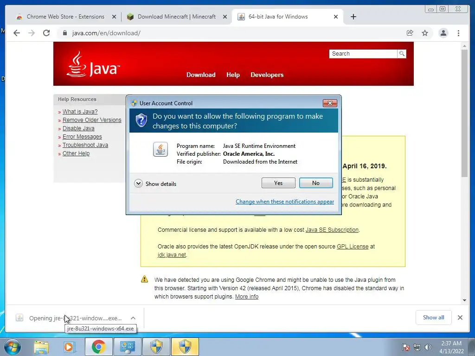Click Change when these notifications appear
The height and width of the screenshot is (356, 475).
(x=285, y=202)
